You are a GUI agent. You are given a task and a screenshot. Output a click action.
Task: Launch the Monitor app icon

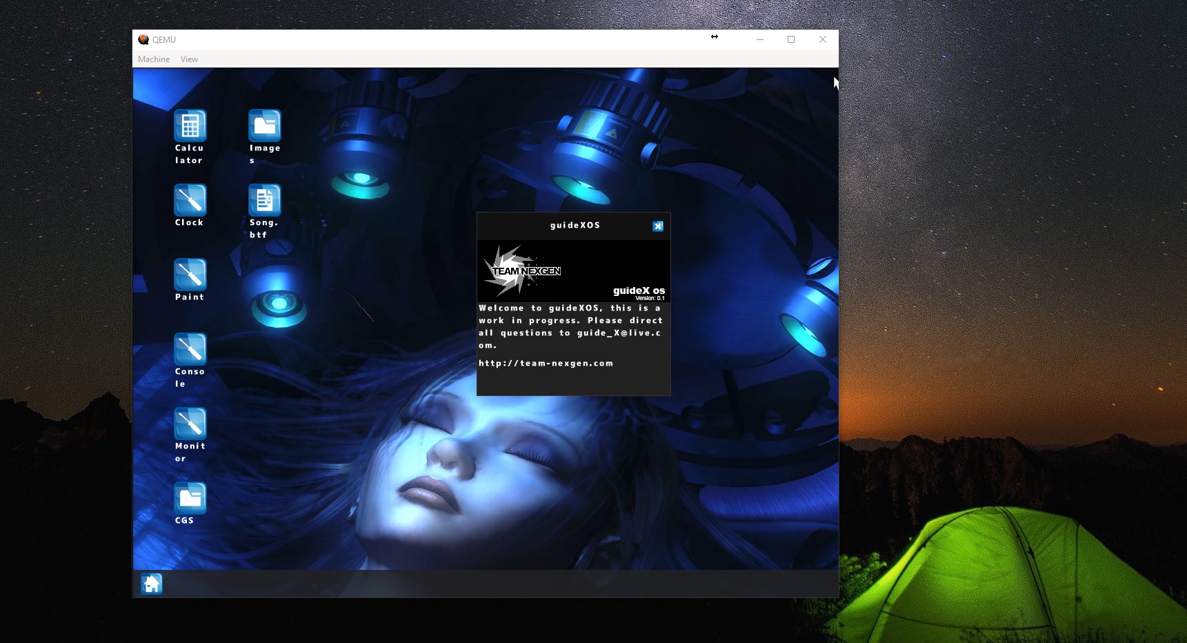tap(190, 424)
